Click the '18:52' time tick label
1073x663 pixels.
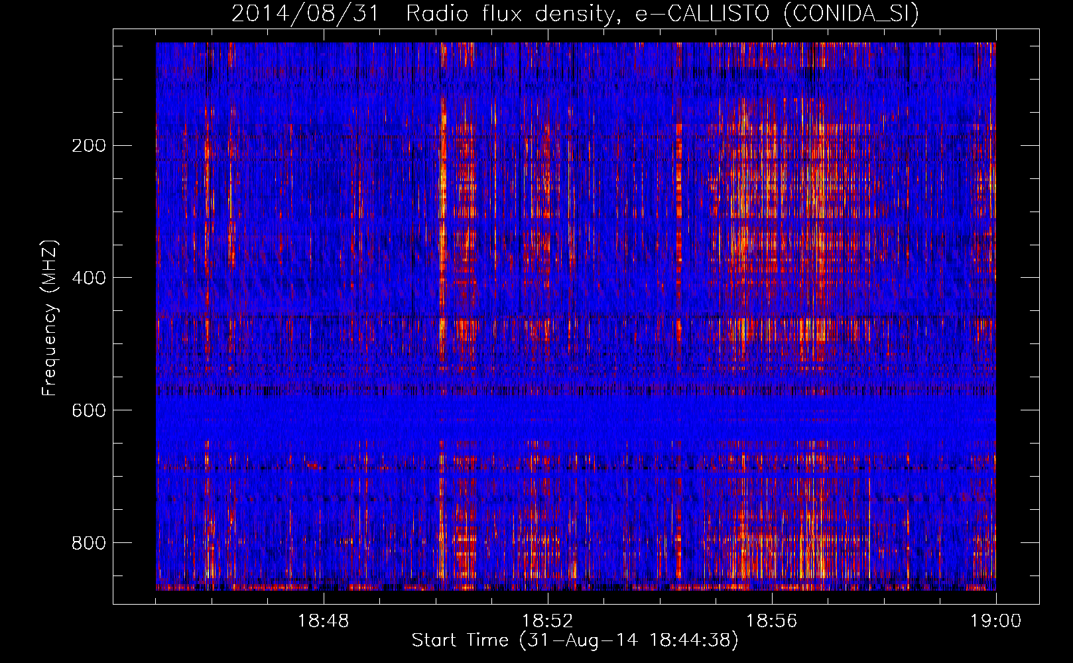click(x=547, y=621)
